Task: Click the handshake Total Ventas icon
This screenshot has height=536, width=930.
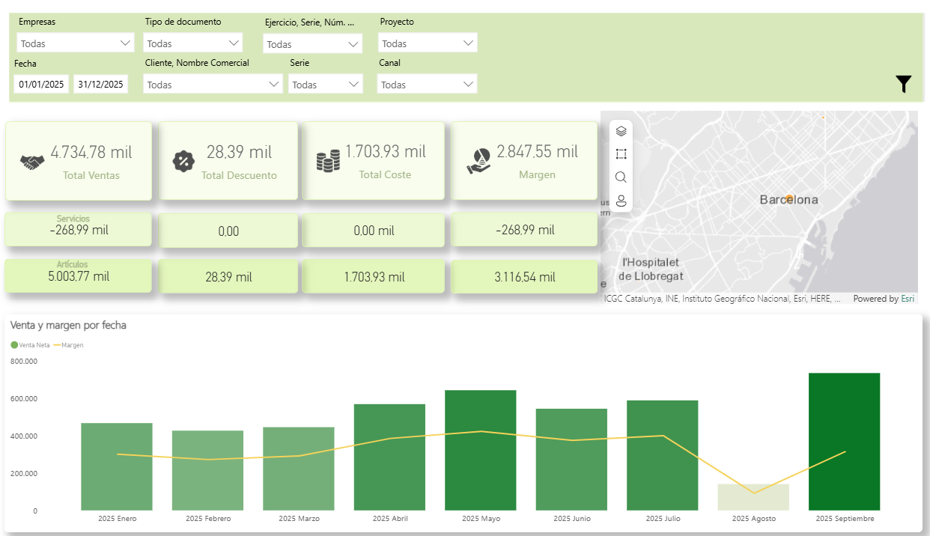Action: [x=31, y=162]
